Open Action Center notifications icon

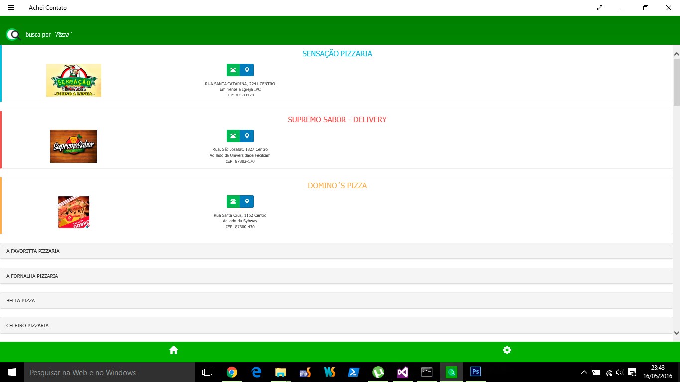coord(633,372)
